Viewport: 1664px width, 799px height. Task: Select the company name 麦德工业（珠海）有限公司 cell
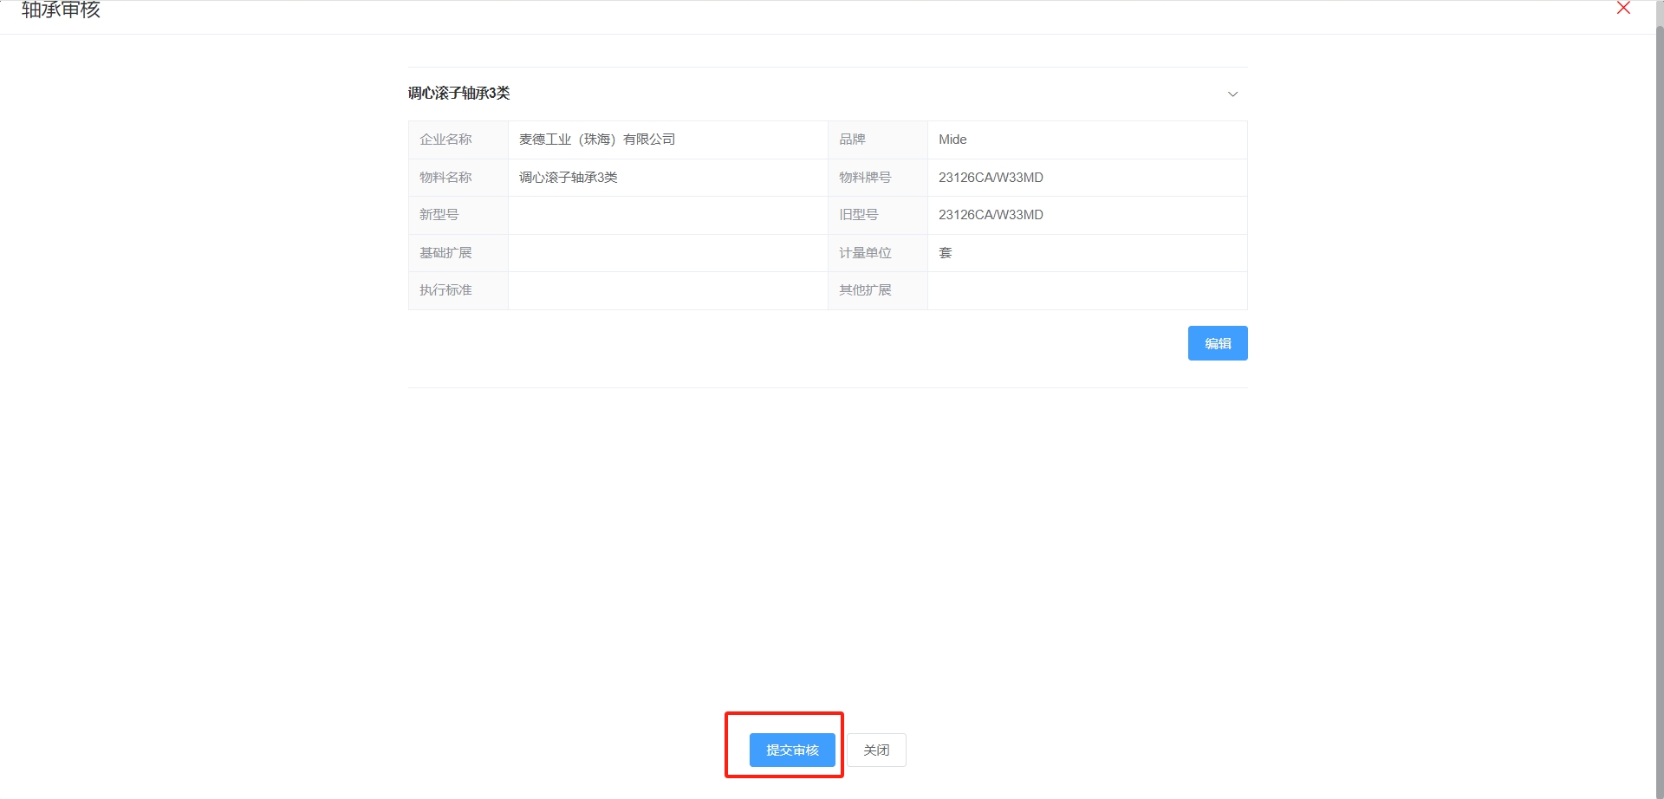point(597,140)
